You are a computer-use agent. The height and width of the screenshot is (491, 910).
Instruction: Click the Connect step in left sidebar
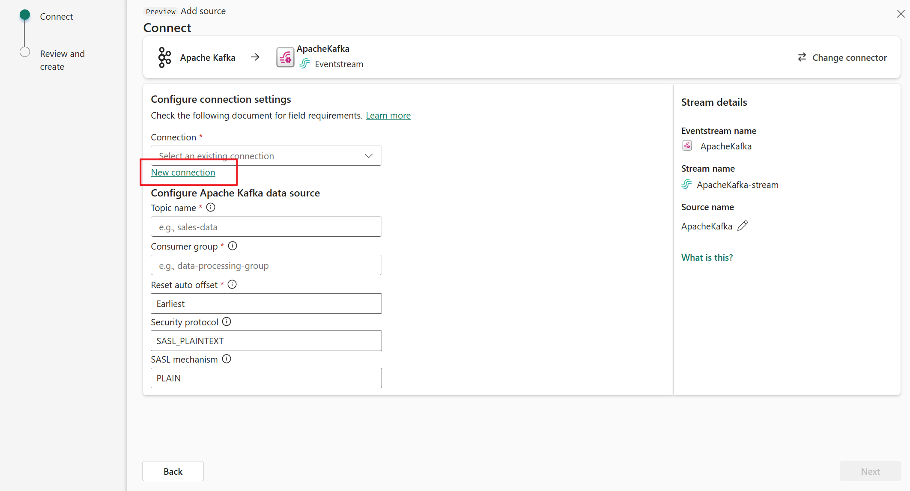[x=57, y=16]
